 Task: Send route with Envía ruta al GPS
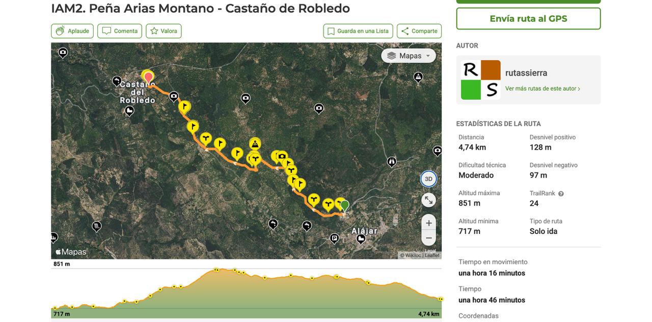click(x=528, y=19)
